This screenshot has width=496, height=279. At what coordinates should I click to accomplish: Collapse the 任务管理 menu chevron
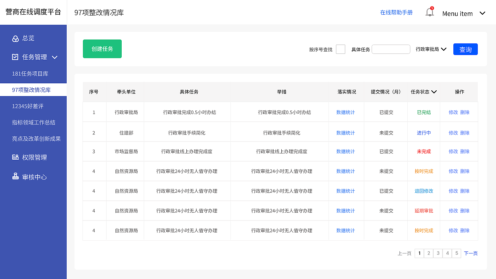pyautogui.click(x=55, y=57)
